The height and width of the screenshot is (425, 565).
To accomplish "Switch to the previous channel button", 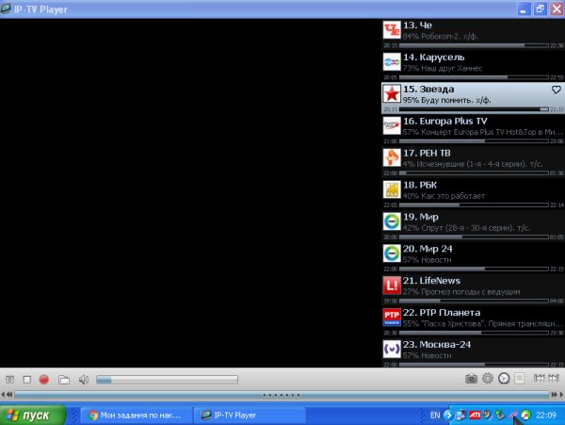I will point(539,378).
